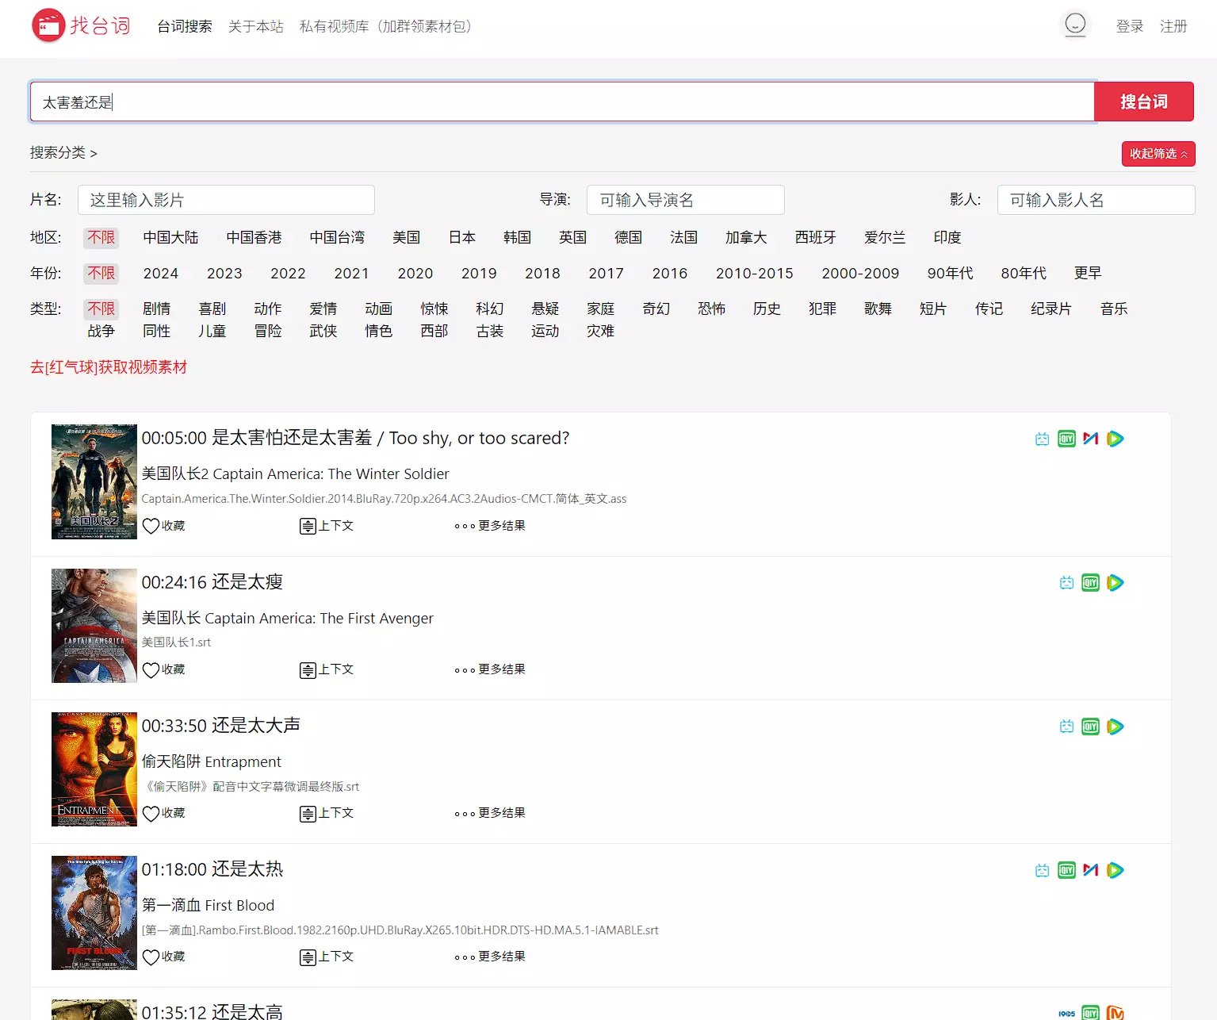Click the 导演 director name input field
This screenshot has height=1020, width=1217.
click(685, 200)
